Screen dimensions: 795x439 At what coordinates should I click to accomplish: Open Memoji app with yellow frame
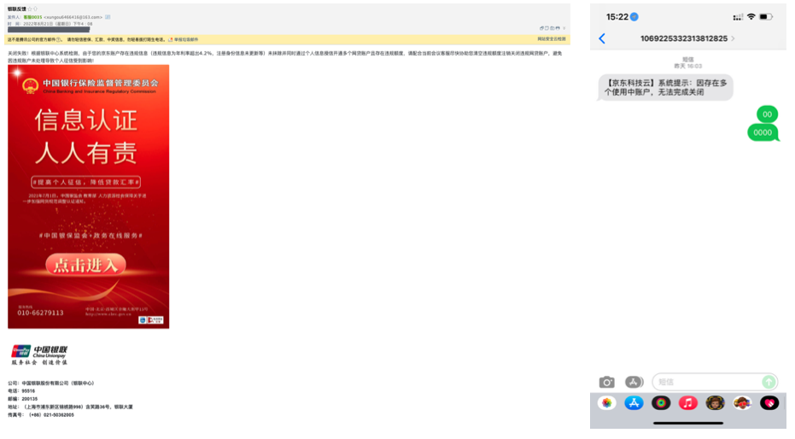click(715, 403)
